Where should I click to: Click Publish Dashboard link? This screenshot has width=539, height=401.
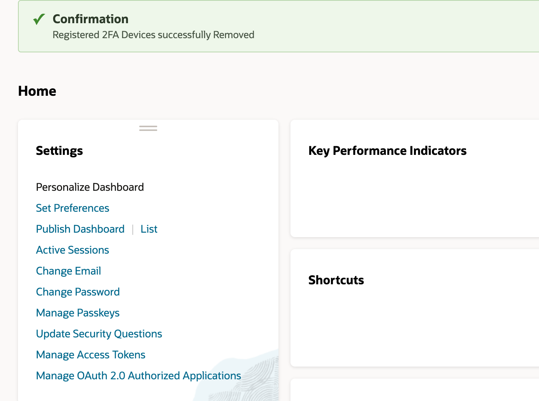pos(80,229)
